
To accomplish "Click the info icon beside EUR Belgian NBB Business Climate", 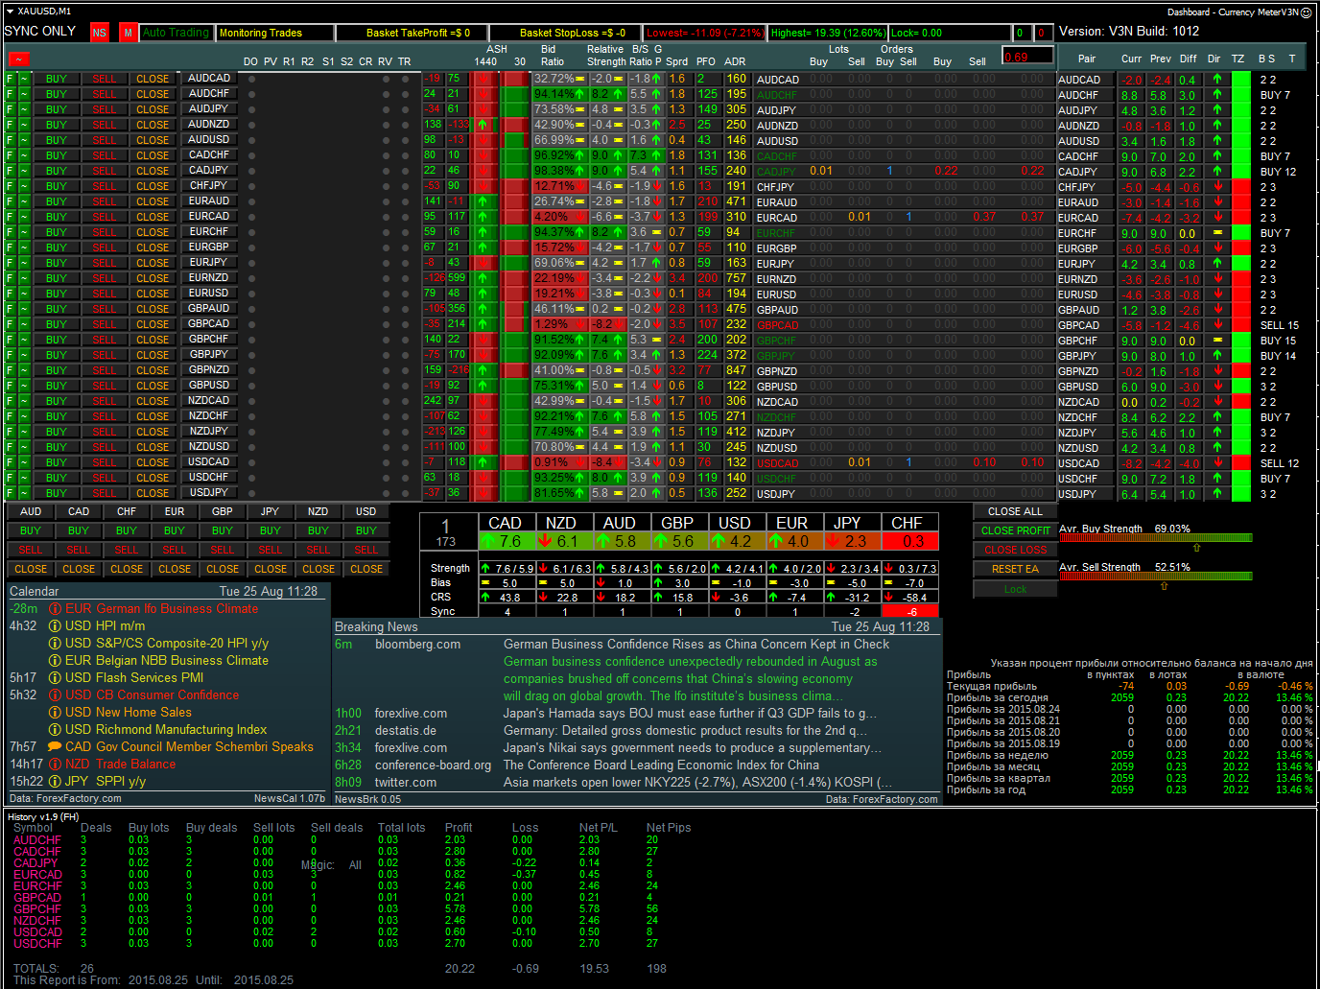I will (55, 661).
